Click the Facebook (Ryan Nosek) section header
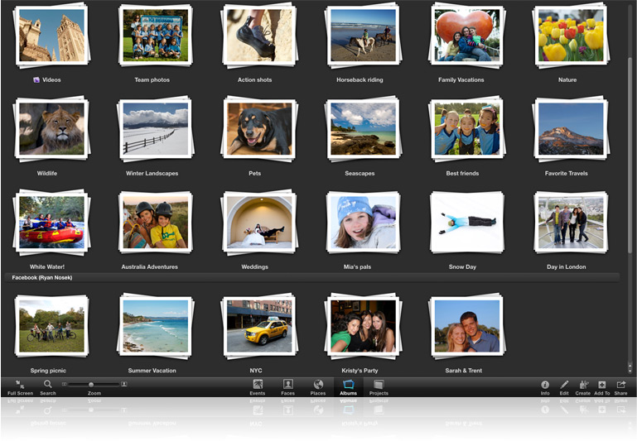Screen dimensions: 637x441 click(312, 277)
